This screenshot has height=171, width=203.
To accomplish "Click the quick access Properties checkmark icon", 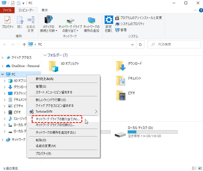I will tap(13, 3).
